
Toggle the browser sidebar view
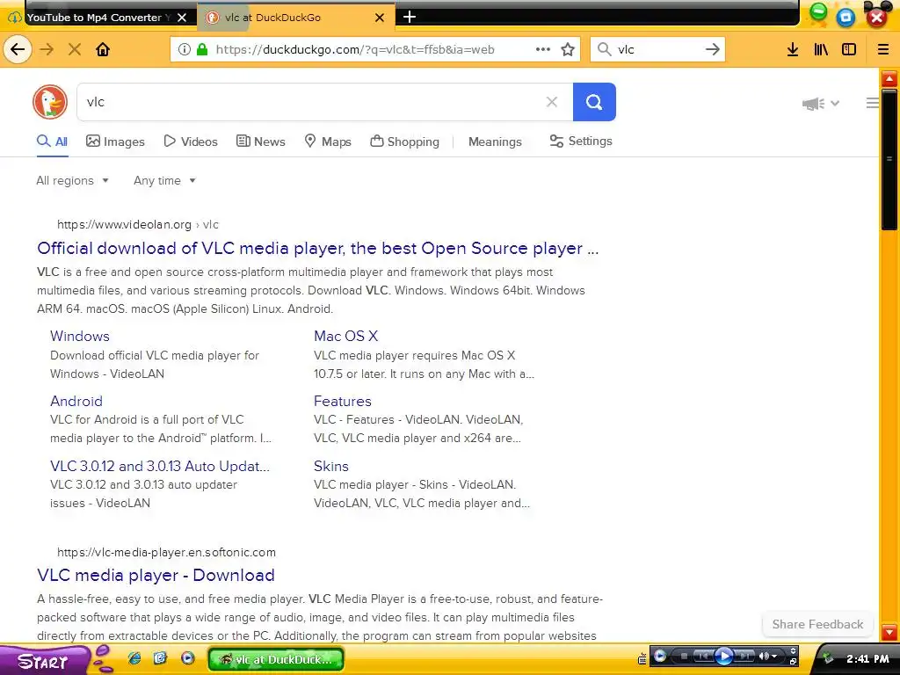[849, 49]
